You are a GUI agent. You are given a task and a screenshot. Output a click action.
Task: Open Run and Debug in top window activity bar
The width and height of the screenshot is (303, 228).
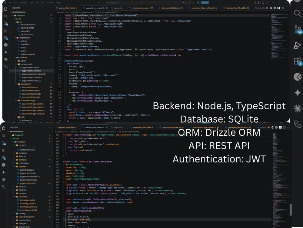[6, 31]
